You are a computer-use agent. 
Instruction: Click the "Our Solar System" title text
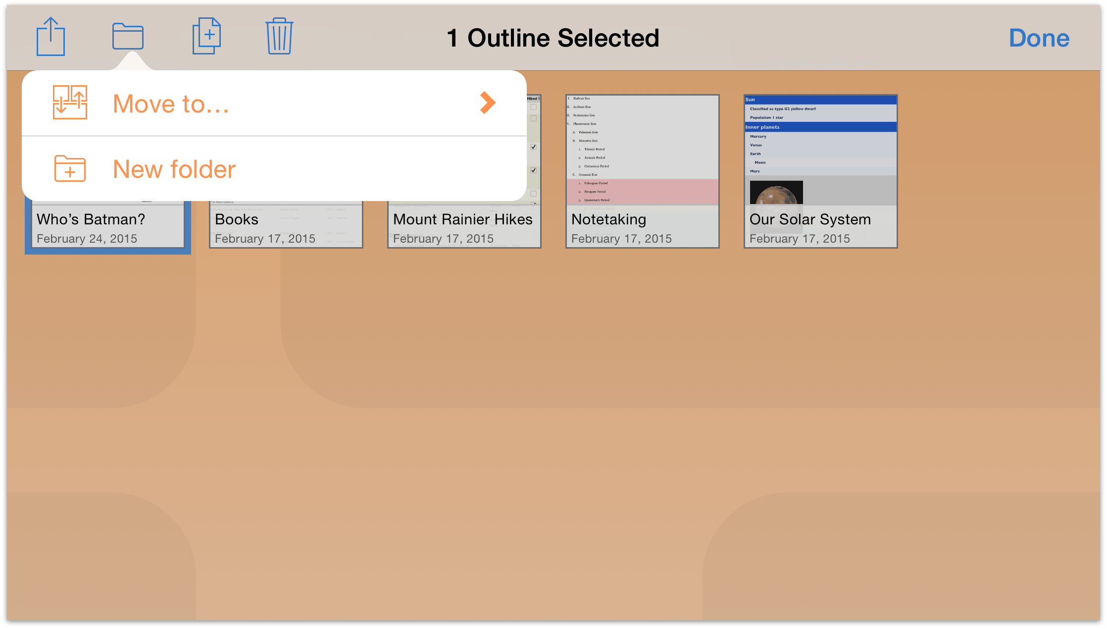[x=810, y=219]
